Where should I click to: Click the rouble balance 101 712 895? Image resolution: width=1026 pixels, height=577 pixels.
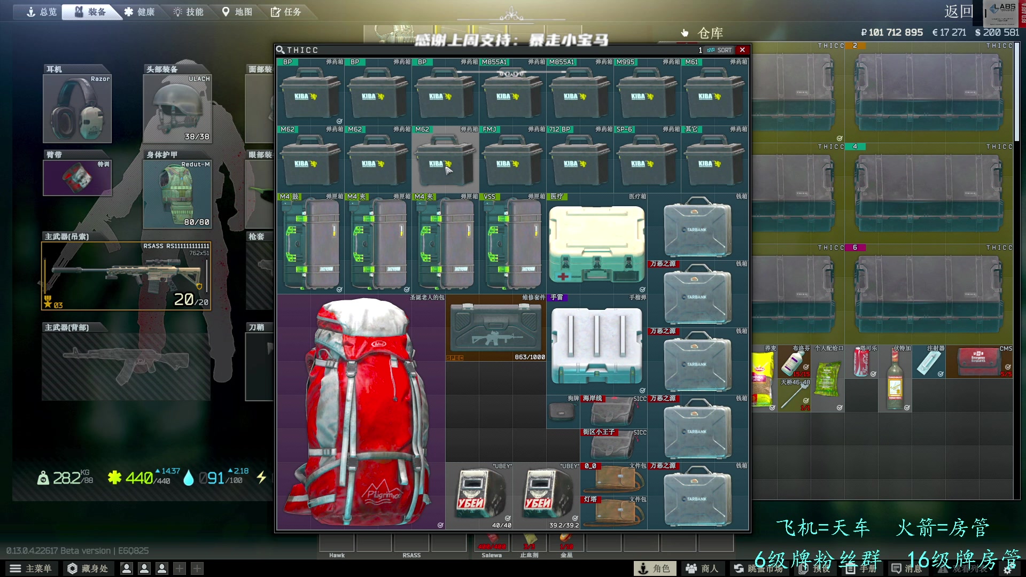[892, 33]
